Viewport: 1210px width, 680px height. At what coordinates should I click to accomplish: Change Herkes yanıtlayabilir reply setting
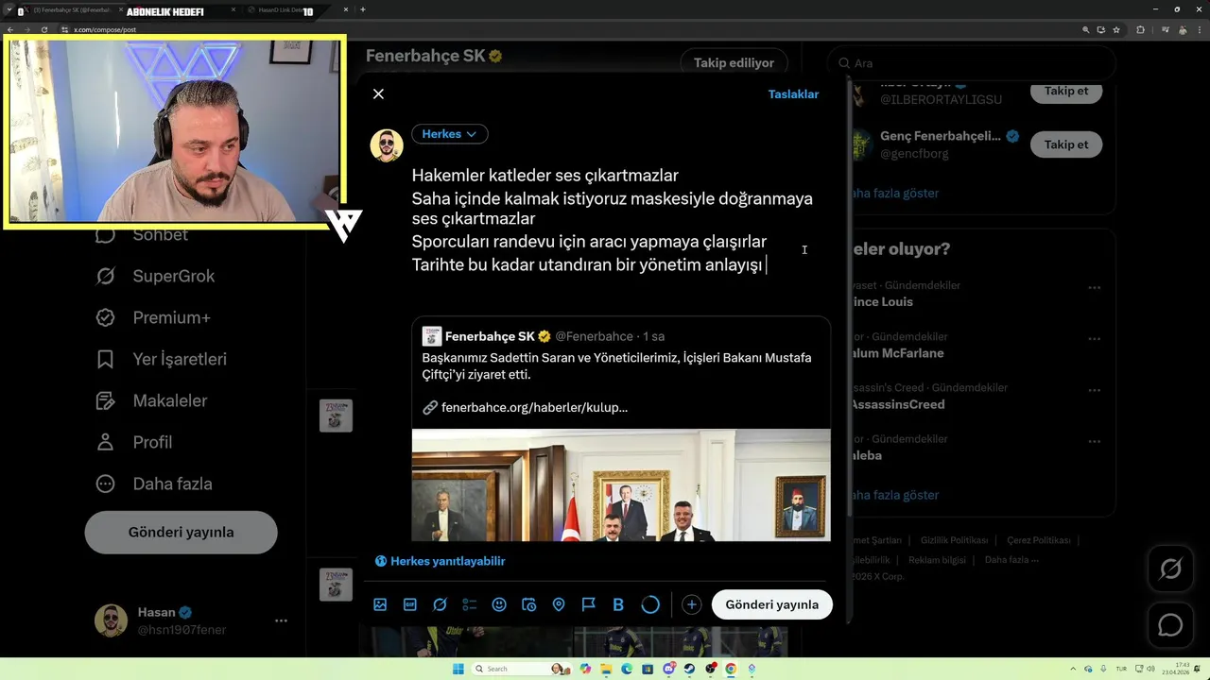click(x=441, y=561)
